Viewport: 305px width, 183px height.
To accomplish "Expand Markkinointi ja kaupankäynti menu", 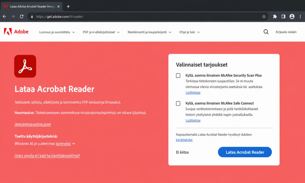I will tap(149, 32).
